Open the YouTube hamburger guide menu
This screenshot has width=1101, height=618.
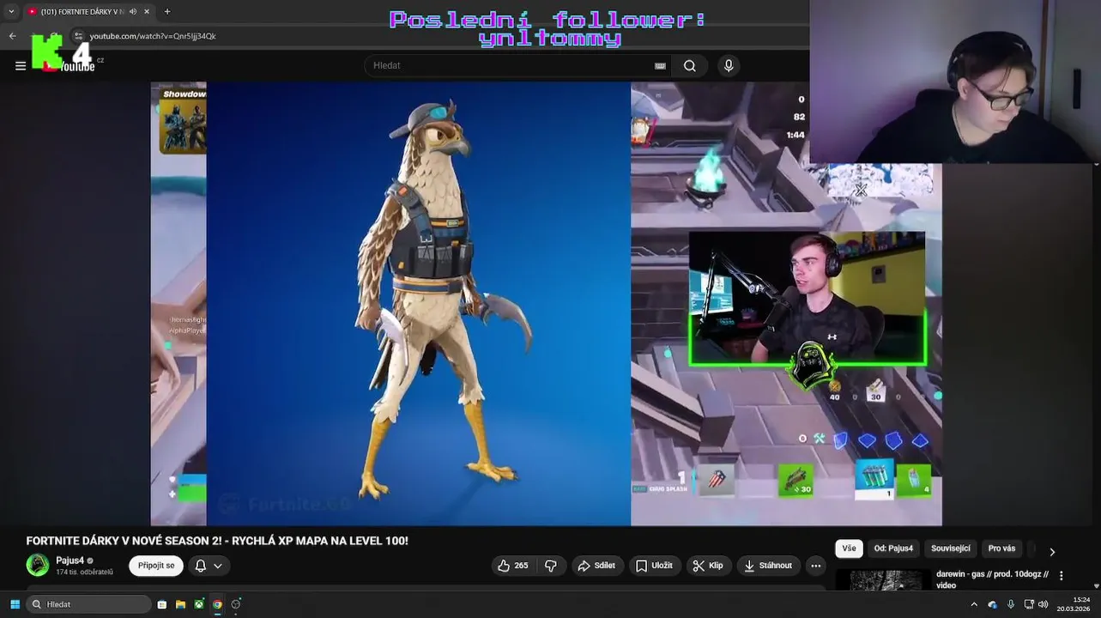[x=21, y=65]
